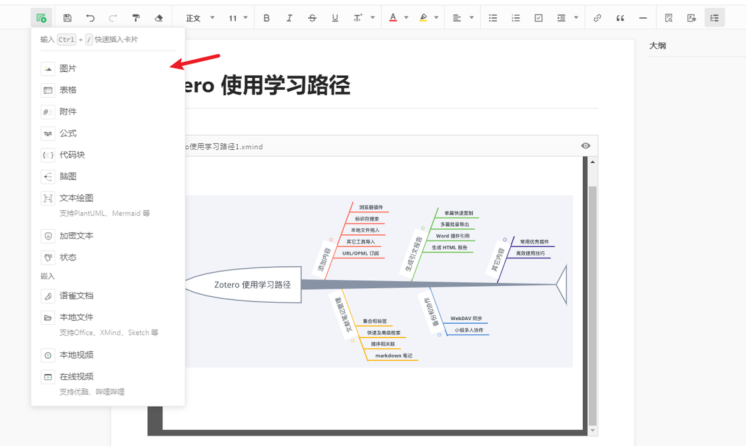This screenshot has width=746, height=446.
Task: Insert a numbered list
Action: click(516, 18)
